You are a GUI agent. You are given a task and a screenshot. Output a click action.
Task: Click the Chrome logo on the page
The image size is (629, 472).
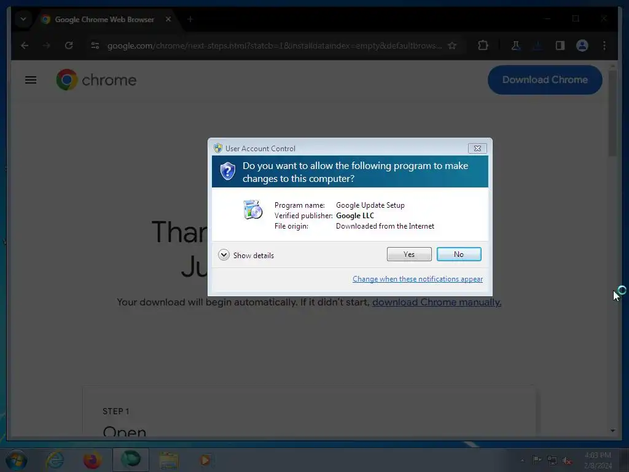pyautogui.click(x=96, y=80)
